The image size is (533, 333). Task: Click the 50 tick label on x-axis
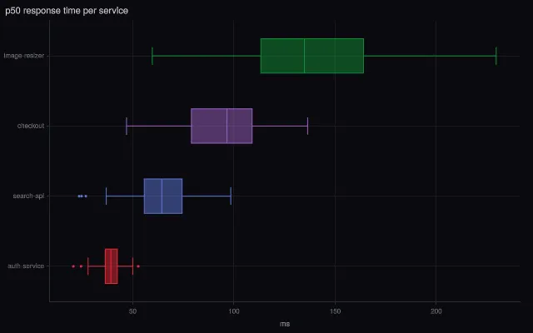(132, 311)
